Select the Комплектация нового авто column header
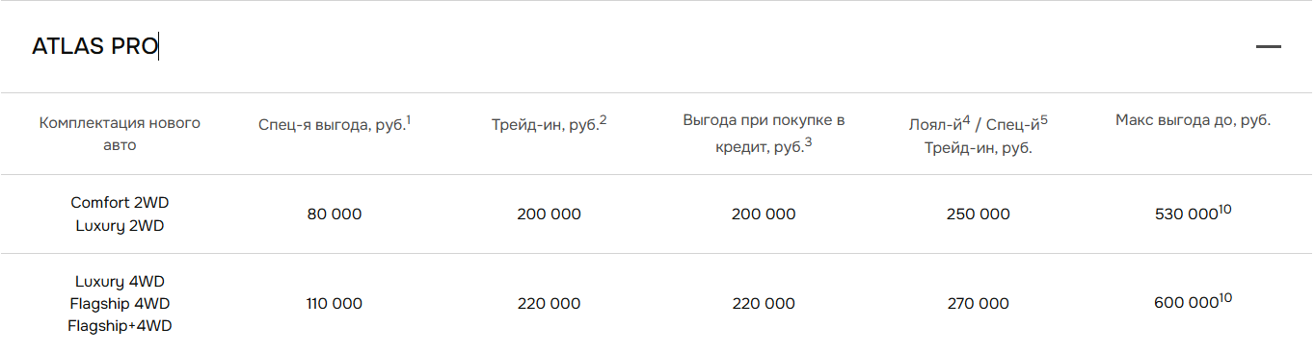The width and height of the screenshot is (1315, 353). click(x=120, y=134)
